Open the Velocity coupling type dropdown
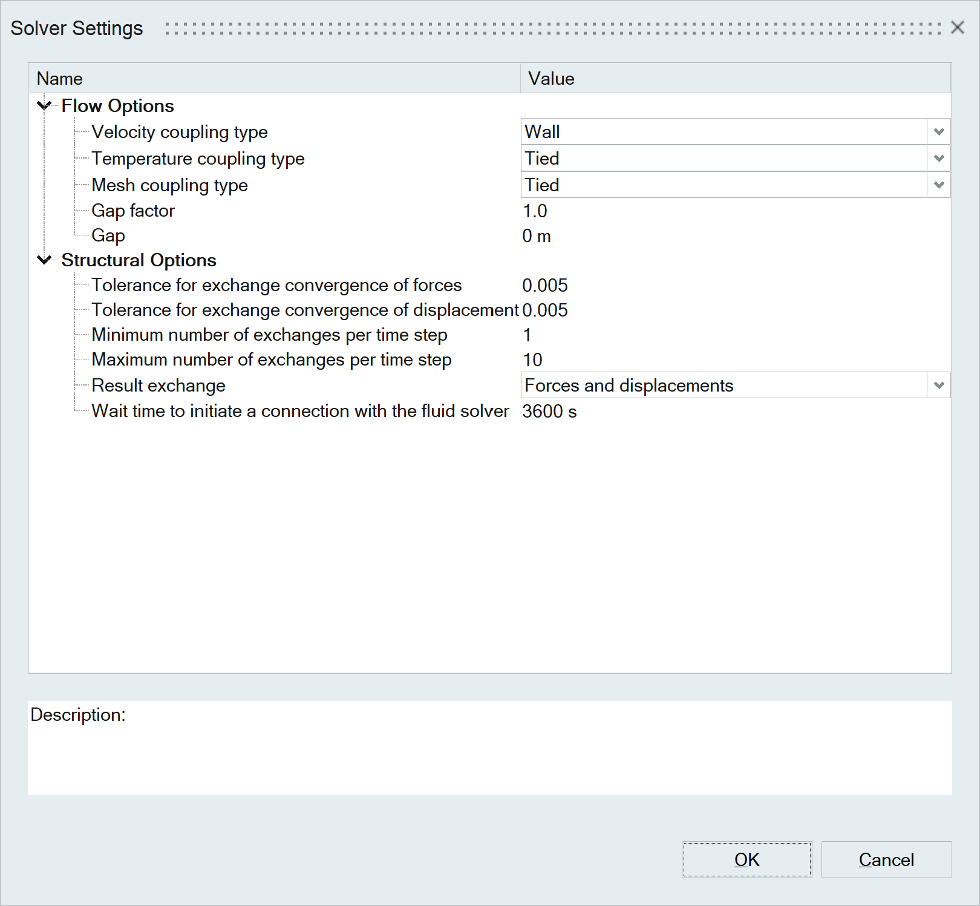 point(938,132)
